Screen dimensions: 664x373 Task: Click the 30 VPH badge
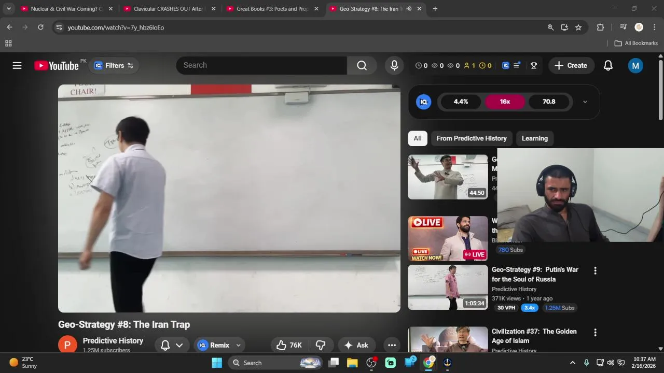pyautogui.click(x=506, y=308)
